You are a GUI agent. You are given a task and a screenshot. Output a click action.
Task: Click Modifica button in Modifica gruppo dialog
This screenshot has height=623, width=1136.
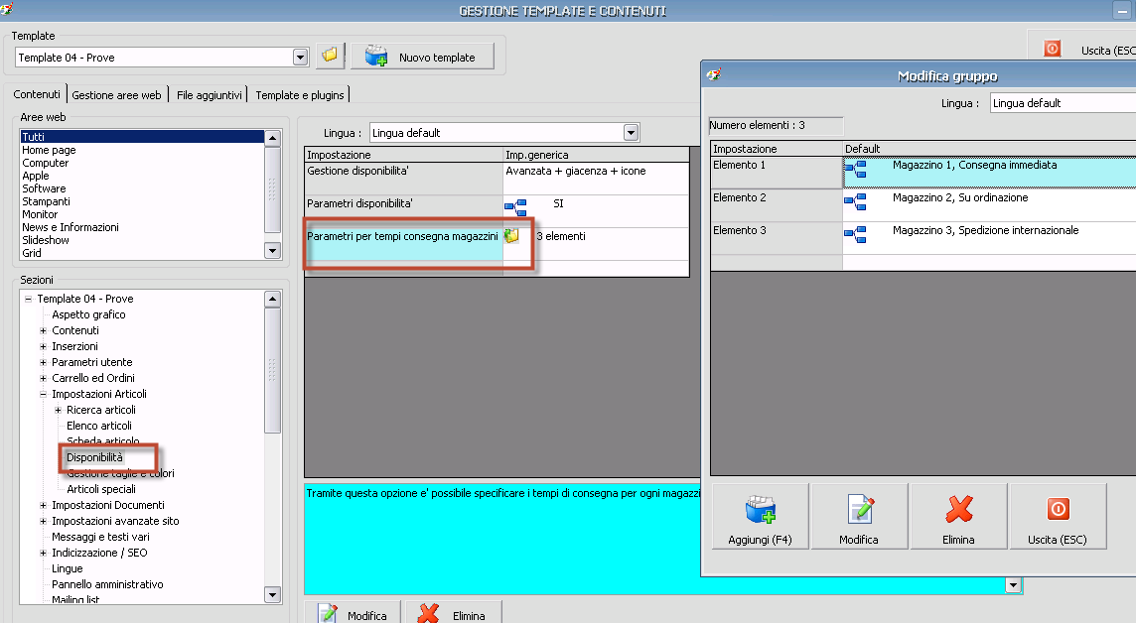coord(859,517)
